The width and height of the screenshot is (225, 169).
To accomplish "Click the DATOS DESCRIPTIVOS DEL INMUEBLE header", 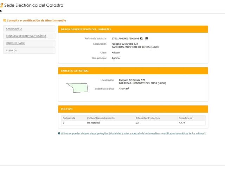I will [133, 29].
